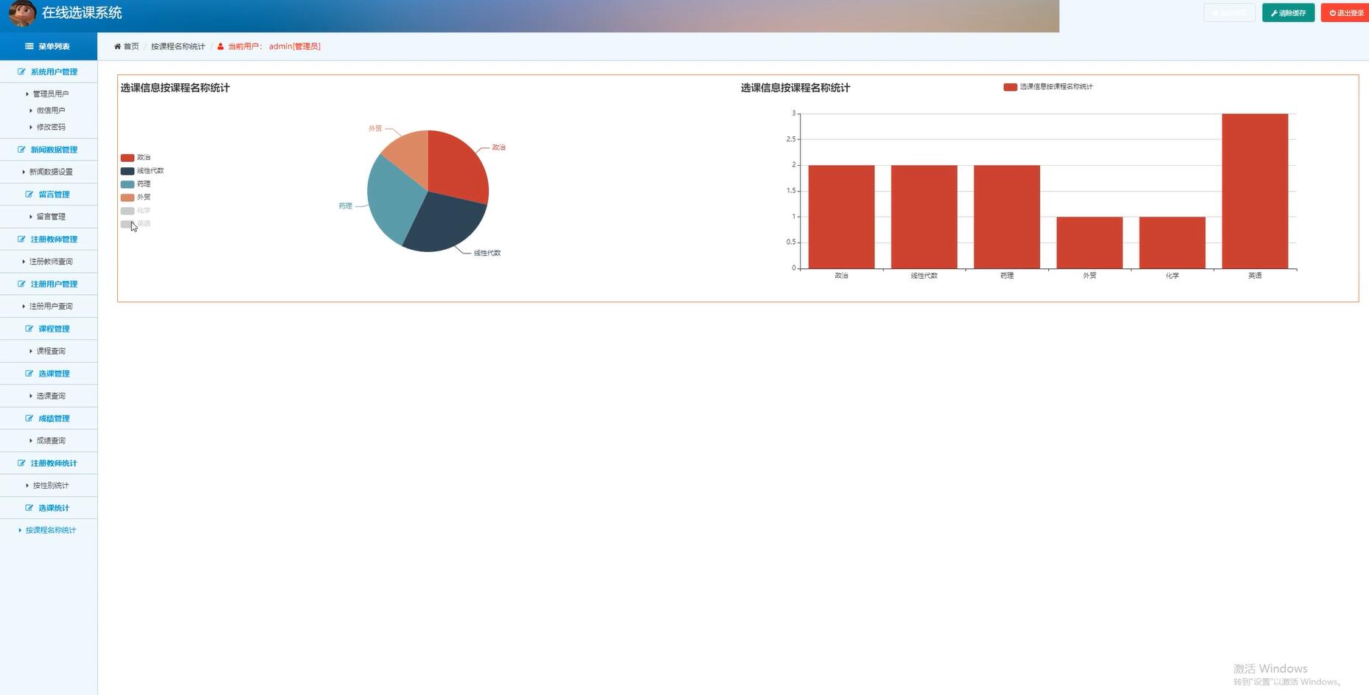The image size is (1369, 695).
Task: Toggle the 政治 series in the pie legend
Action: [136, 158]
